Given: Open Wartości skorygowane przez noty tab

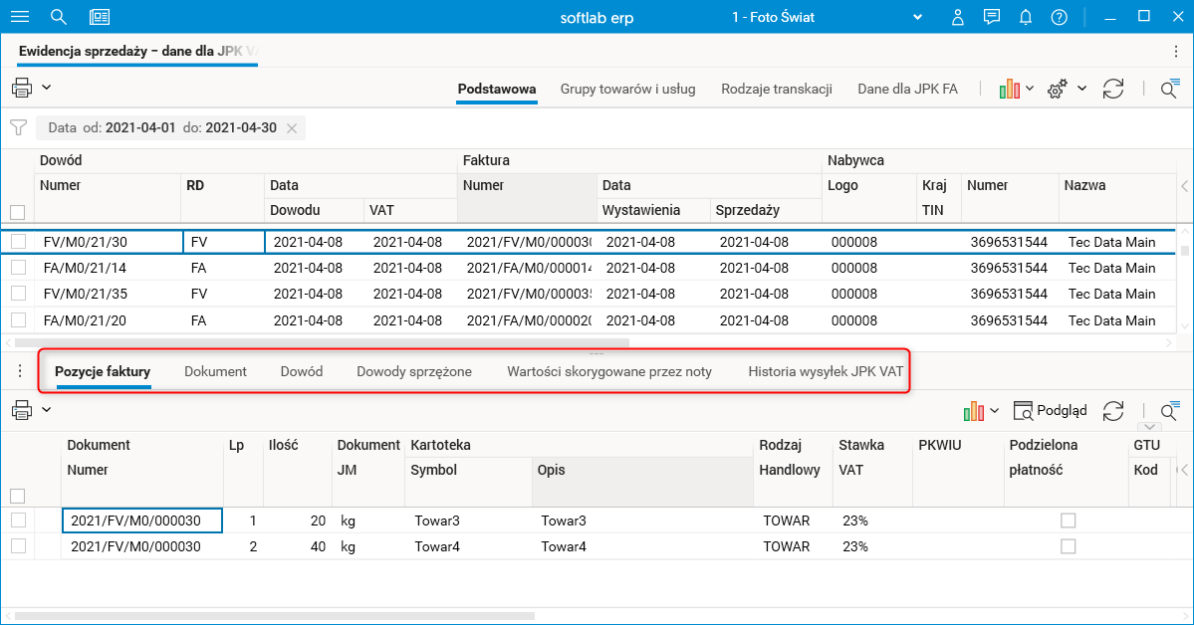Looking at the screenshot, I should (x=609, y=371).
